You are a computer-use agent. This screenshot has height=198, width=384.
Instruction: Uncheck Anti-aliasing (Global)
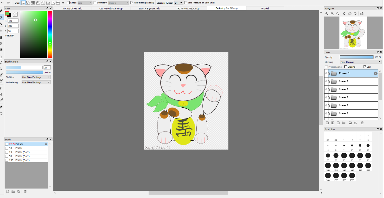(132, 3)
